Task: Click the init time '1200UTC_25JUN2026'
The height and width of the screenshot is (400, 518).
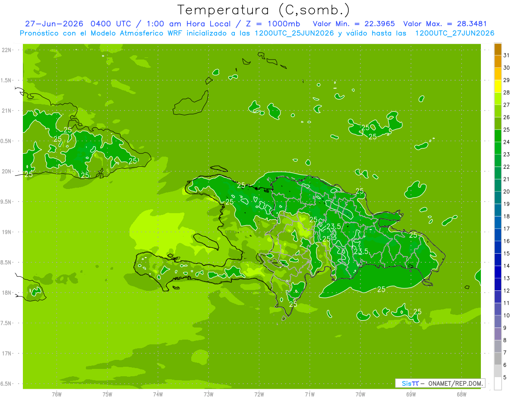Action: 293,33
